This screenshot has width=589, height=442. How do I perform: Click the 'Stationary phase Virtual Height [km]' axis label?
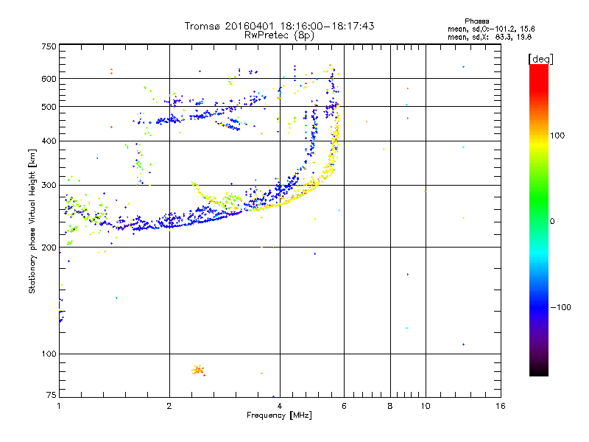click(x=32, y=221)
